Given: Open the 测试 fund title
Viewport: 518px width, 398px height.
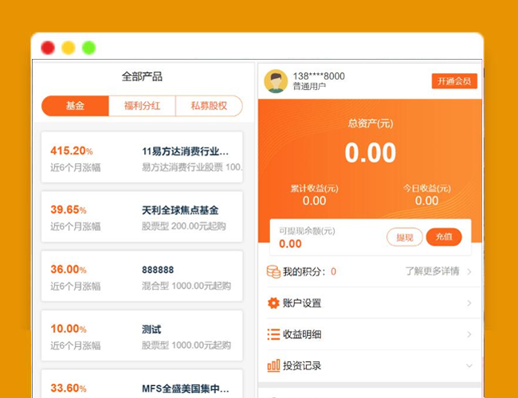Looking at the screenshot, I should pyautogui.click(x=151, y=329).
